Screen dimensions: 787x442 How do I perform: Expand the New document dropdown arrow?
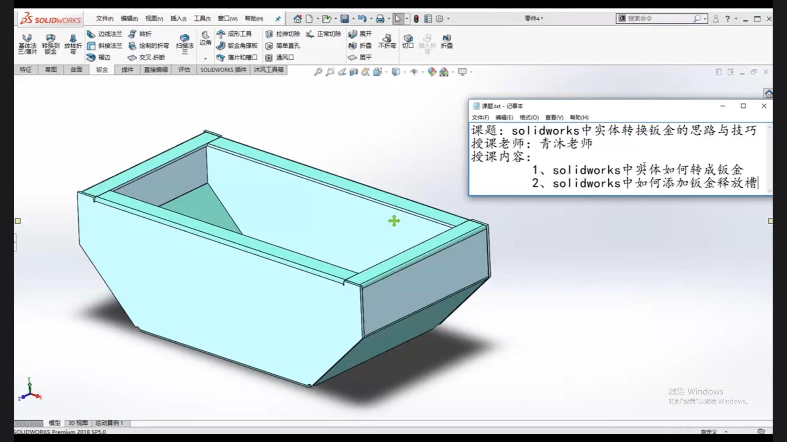click(318, 19)
